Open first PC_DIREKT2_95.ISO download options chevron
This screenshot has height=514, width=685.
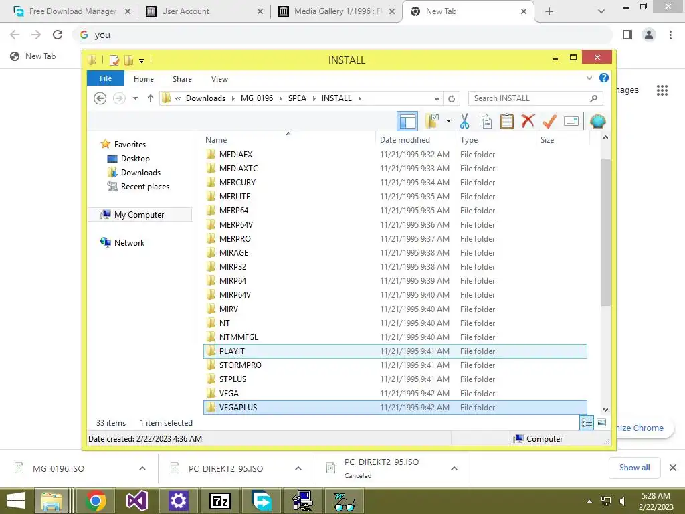pos(298,468)
